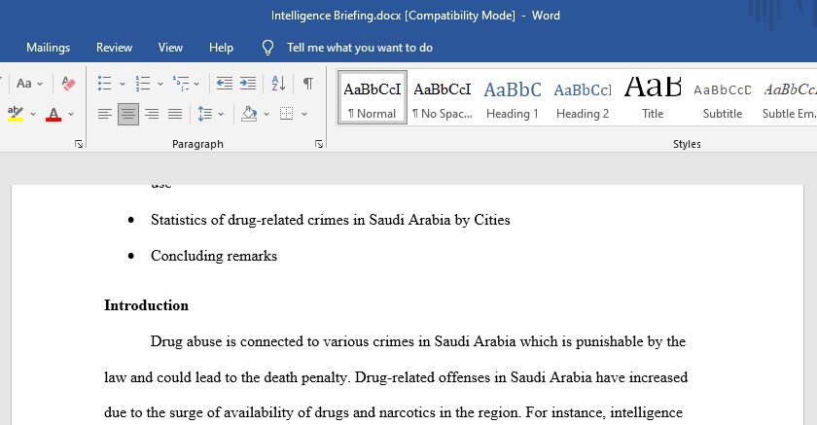Apply the Normal style
Image resolution: width=817 pixels, height=425 pixels.
tap(372, 98)
